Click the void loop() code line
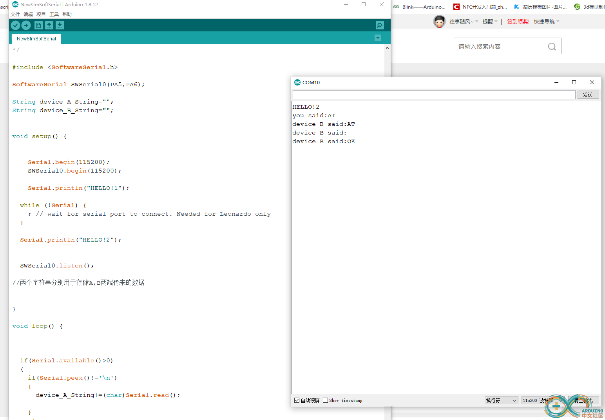 [x=37, y=326]
